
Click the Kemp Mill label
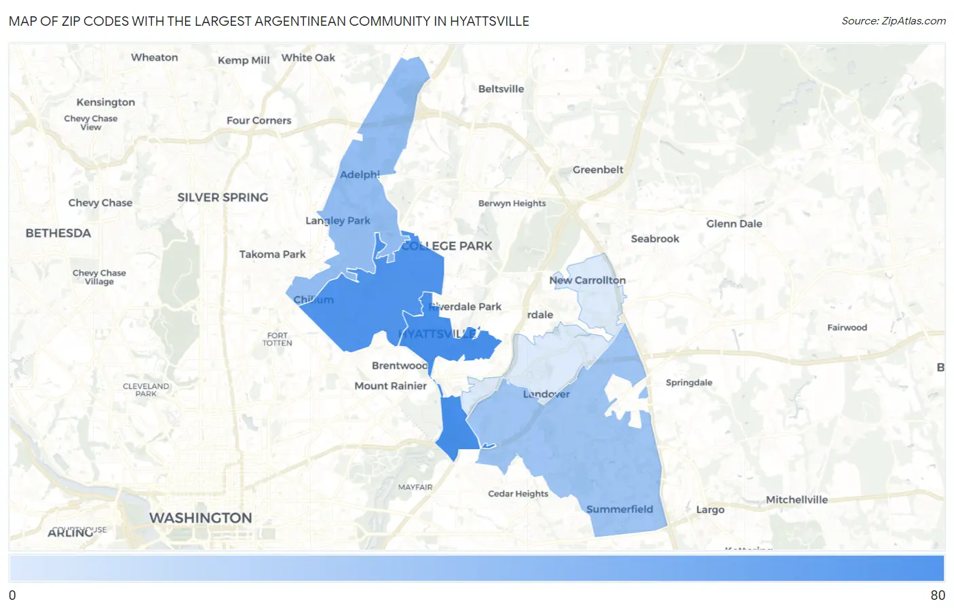[x=244, y=60]
